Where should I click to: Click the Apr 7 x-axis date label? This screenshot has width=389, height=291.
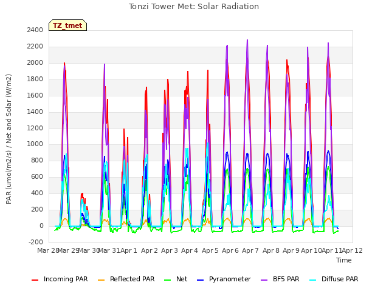(x=250, y=250)
